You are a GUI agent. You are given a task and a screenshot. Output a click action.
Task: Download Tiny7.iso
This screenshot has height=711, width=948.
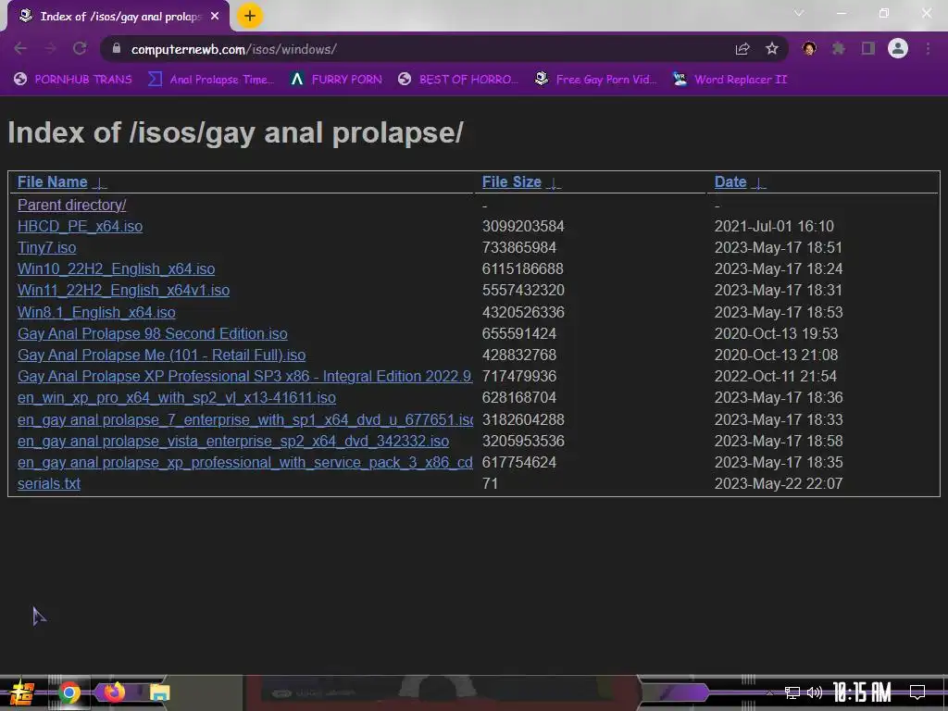tap(46, 248)
